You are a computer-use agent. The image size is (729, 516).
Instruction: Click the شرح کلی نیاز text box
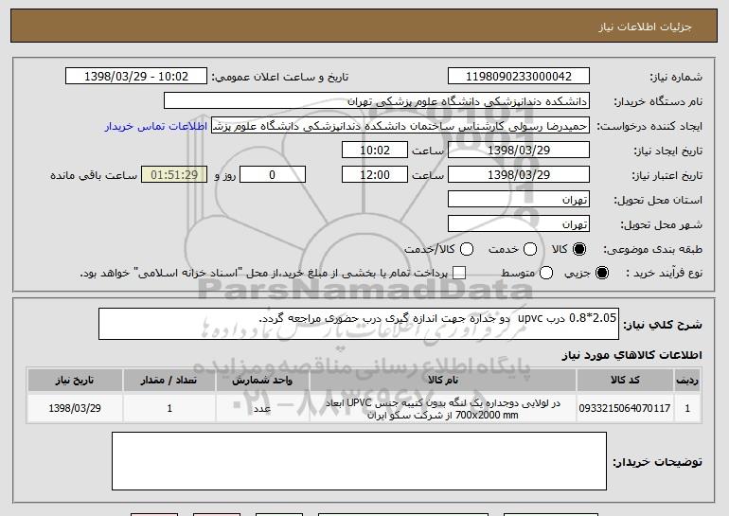(359, 324)
